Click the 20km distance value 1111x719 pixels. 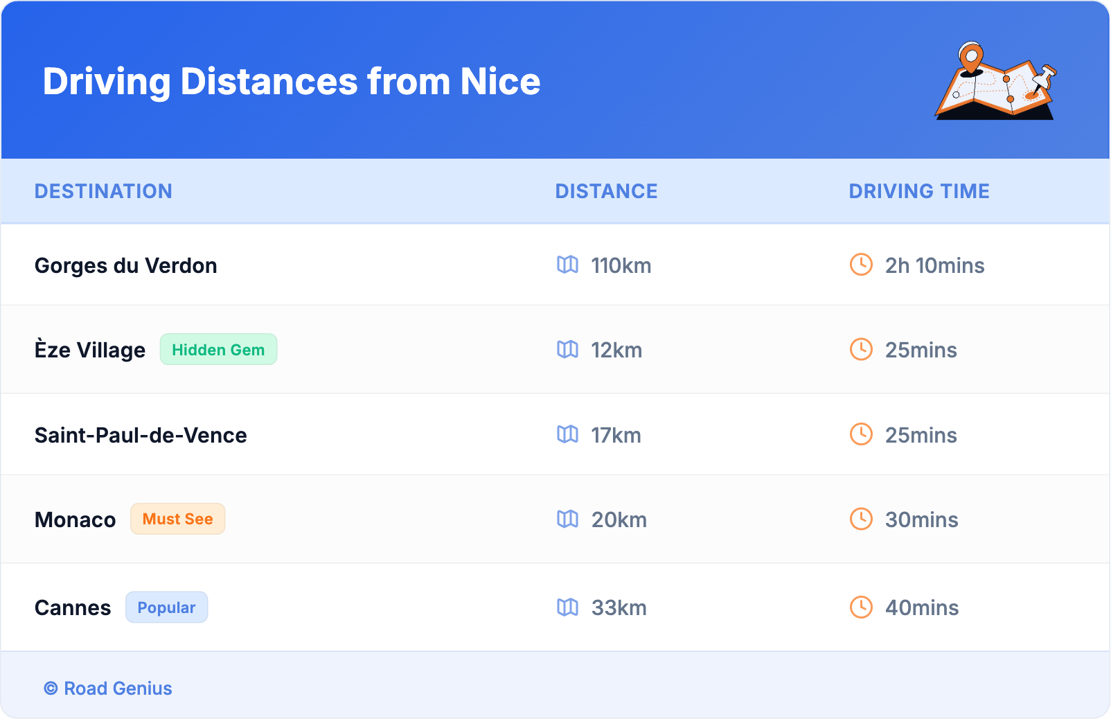click(x=619, y=520)
